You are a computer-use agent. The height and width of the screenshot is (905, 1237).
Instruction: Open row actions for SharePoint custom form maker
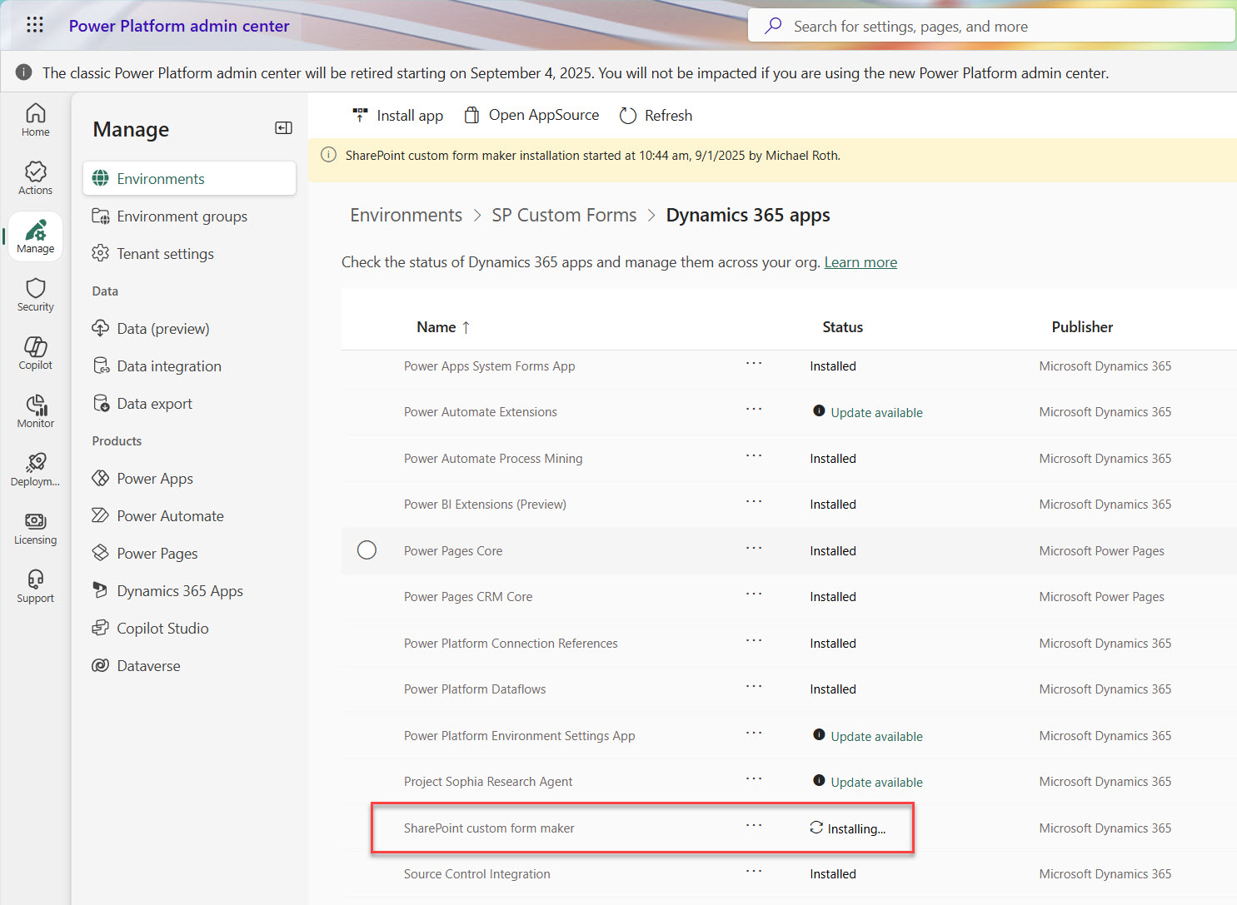754,827
